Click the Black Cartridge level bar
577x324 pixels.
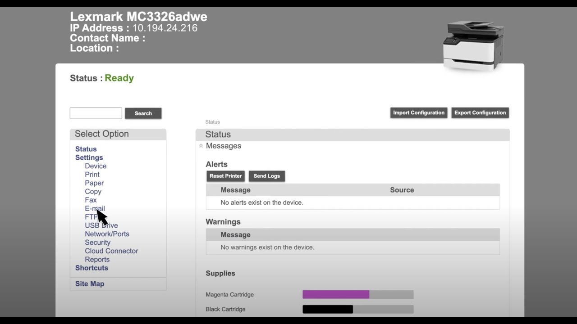click(x=358, y=309)
